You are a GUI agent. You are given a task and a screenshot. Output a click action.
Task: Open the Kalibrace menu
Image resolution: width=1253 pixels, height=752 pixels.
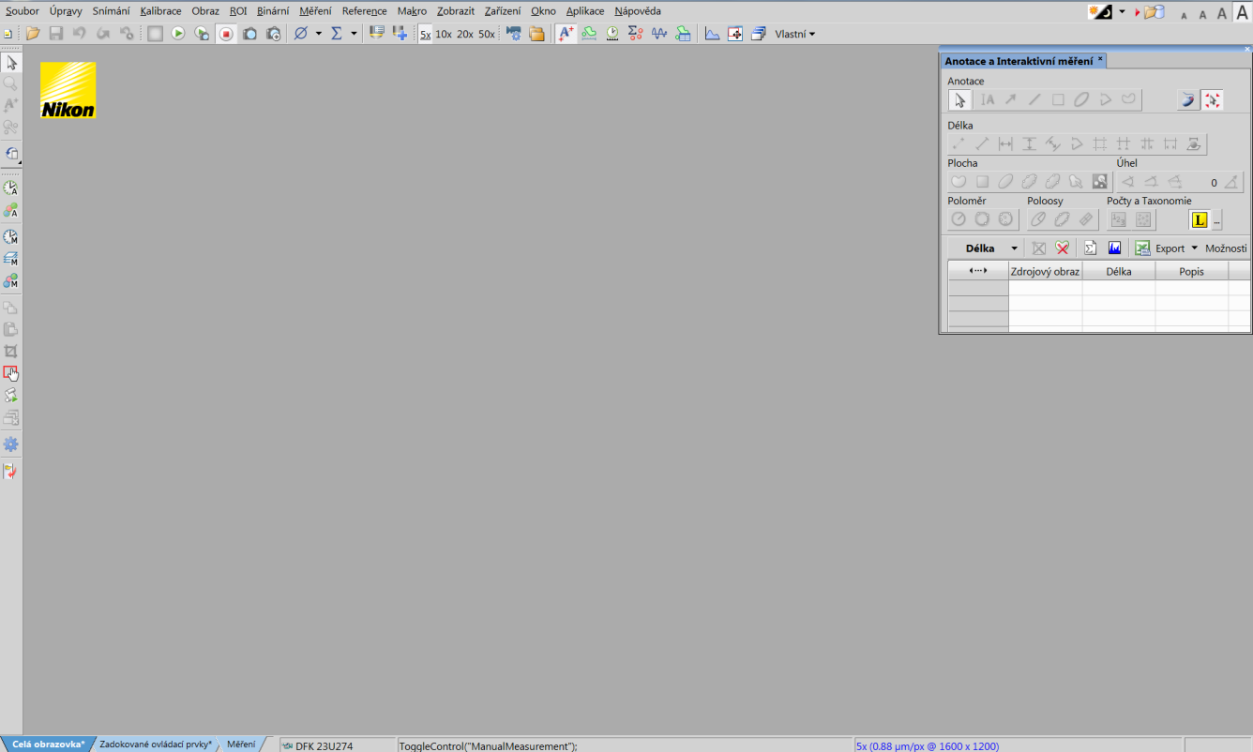(160, 11)
